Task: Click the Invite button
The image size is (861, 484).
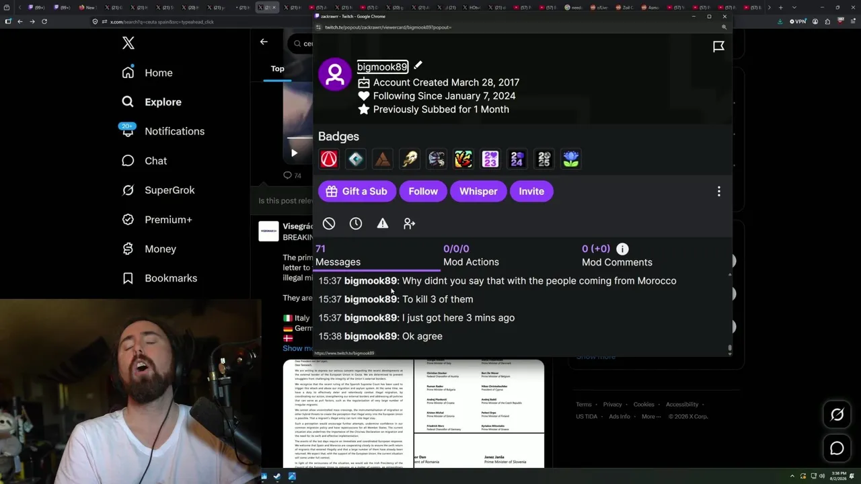Action: [x=531, y=192]
